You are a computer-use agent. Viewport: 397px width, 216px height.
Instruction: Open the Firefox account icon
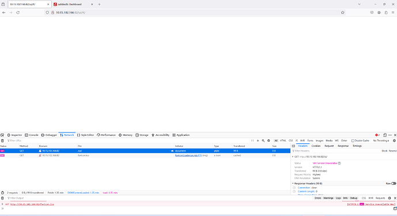point(379,13)
